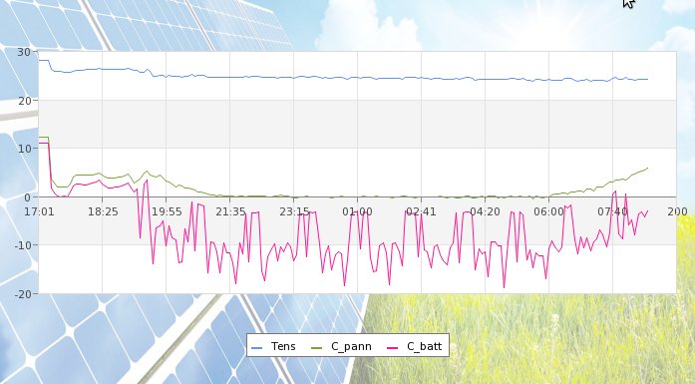
Task: Click the blue Tens legend color marker
Action: click(x=256, y=348)
